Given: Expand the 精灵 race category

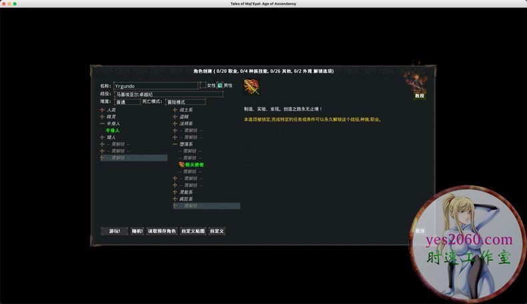Looking at the screenshot, I should point(111,117).
